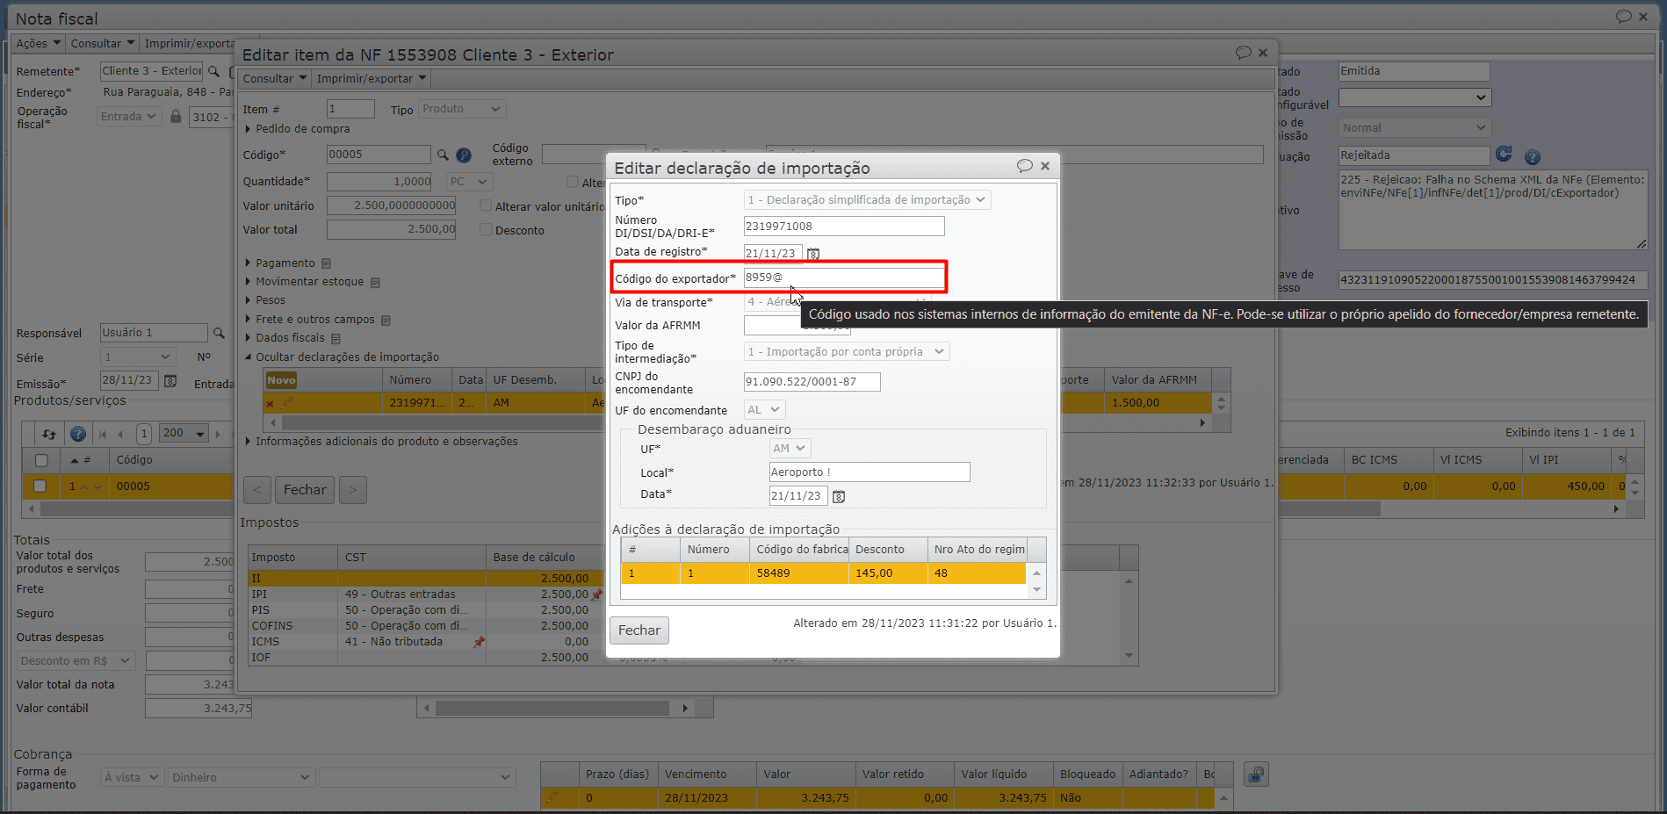
Task: Click padlock icon beside Cobrança grid
Action: [x=1256, y=774]
